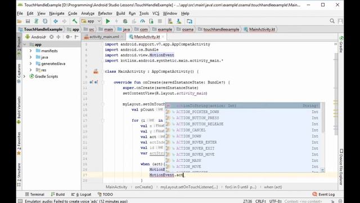Open the Refactor menu

tap(105, 14)
